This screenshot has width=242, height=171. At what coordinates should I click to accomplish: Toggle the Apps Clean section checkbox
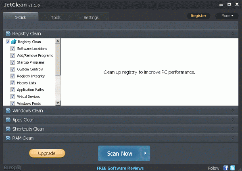click(8, 120)
